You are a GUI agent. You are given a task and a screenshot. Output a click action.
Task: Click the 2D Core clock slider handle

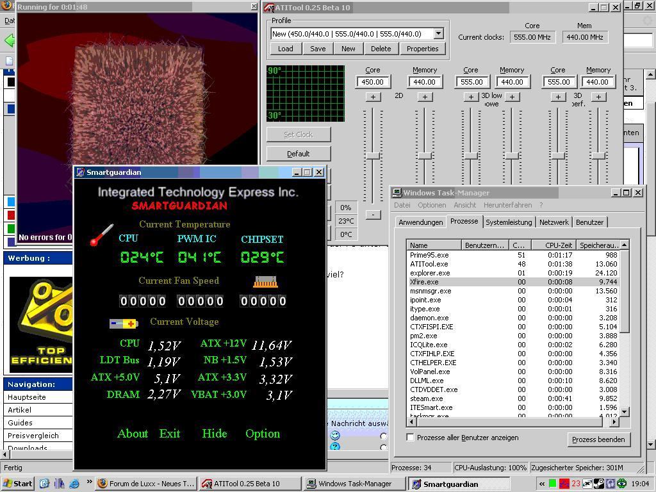pos(372,156)
